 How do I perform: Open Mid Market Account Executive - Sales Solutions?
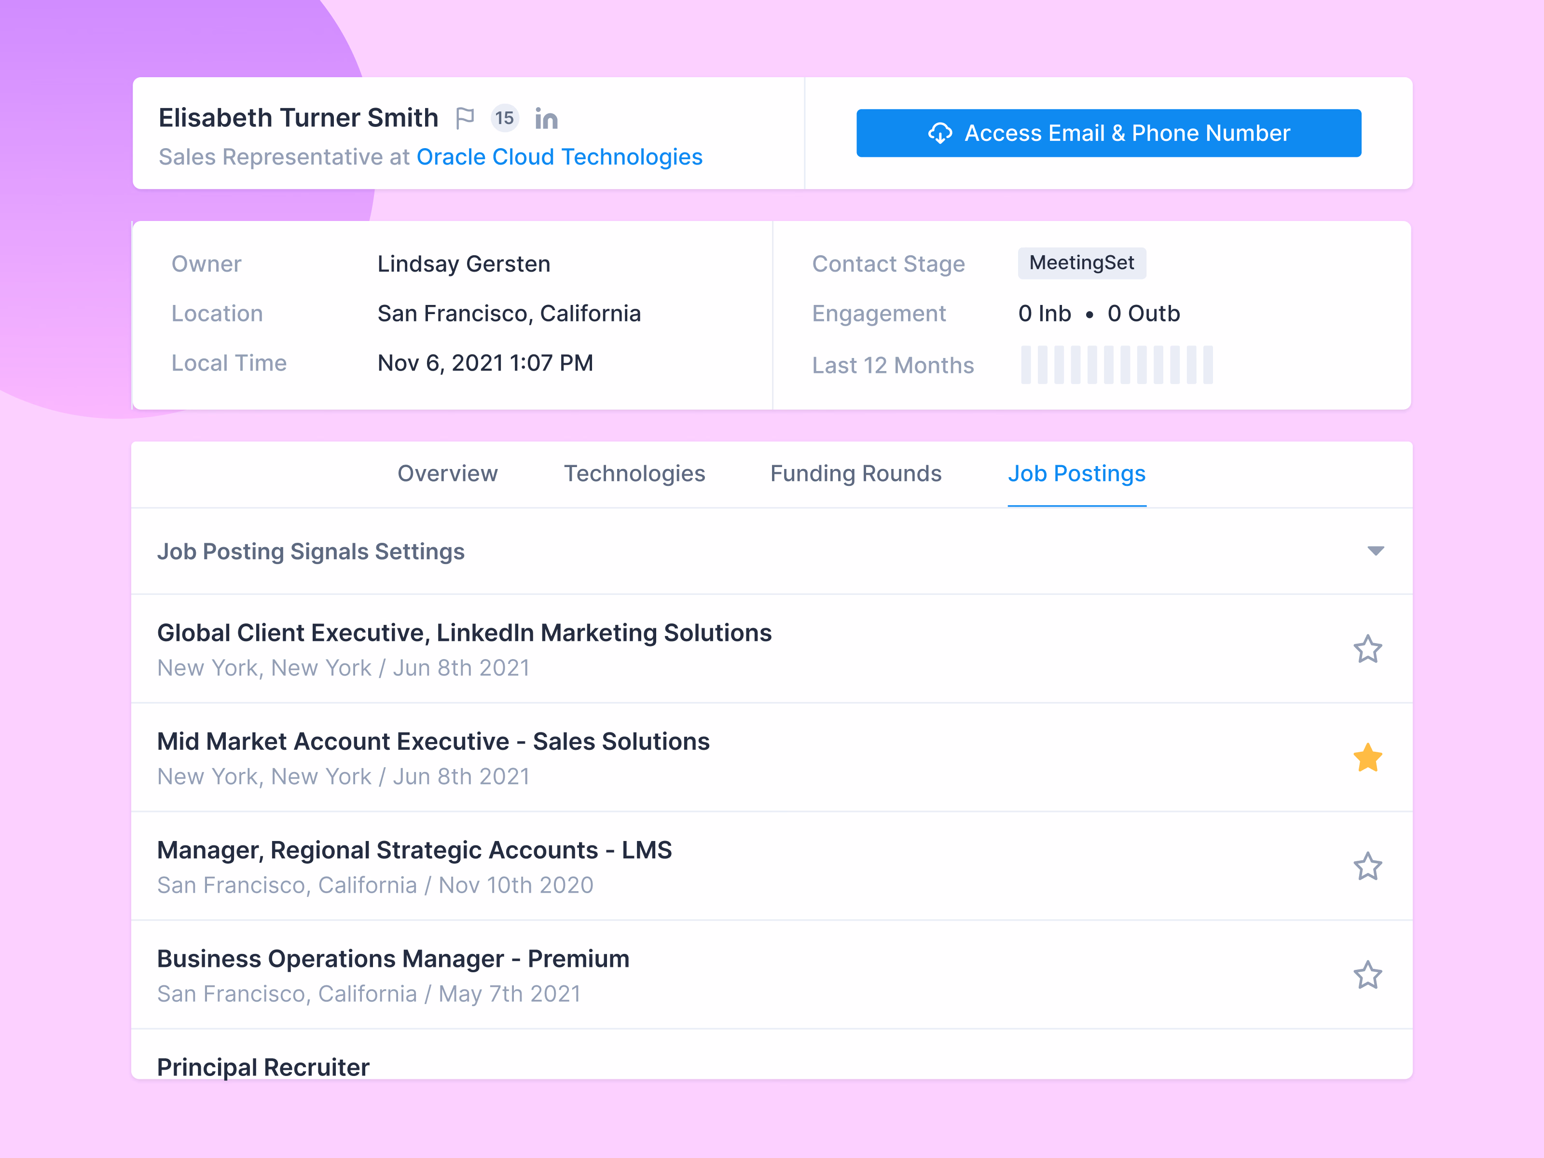point(433,741)
